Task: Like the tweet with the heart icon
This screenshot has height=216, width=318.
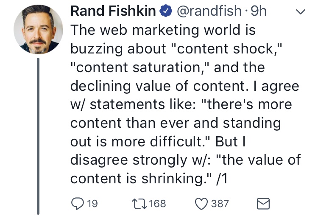Action: coord(201,204)
